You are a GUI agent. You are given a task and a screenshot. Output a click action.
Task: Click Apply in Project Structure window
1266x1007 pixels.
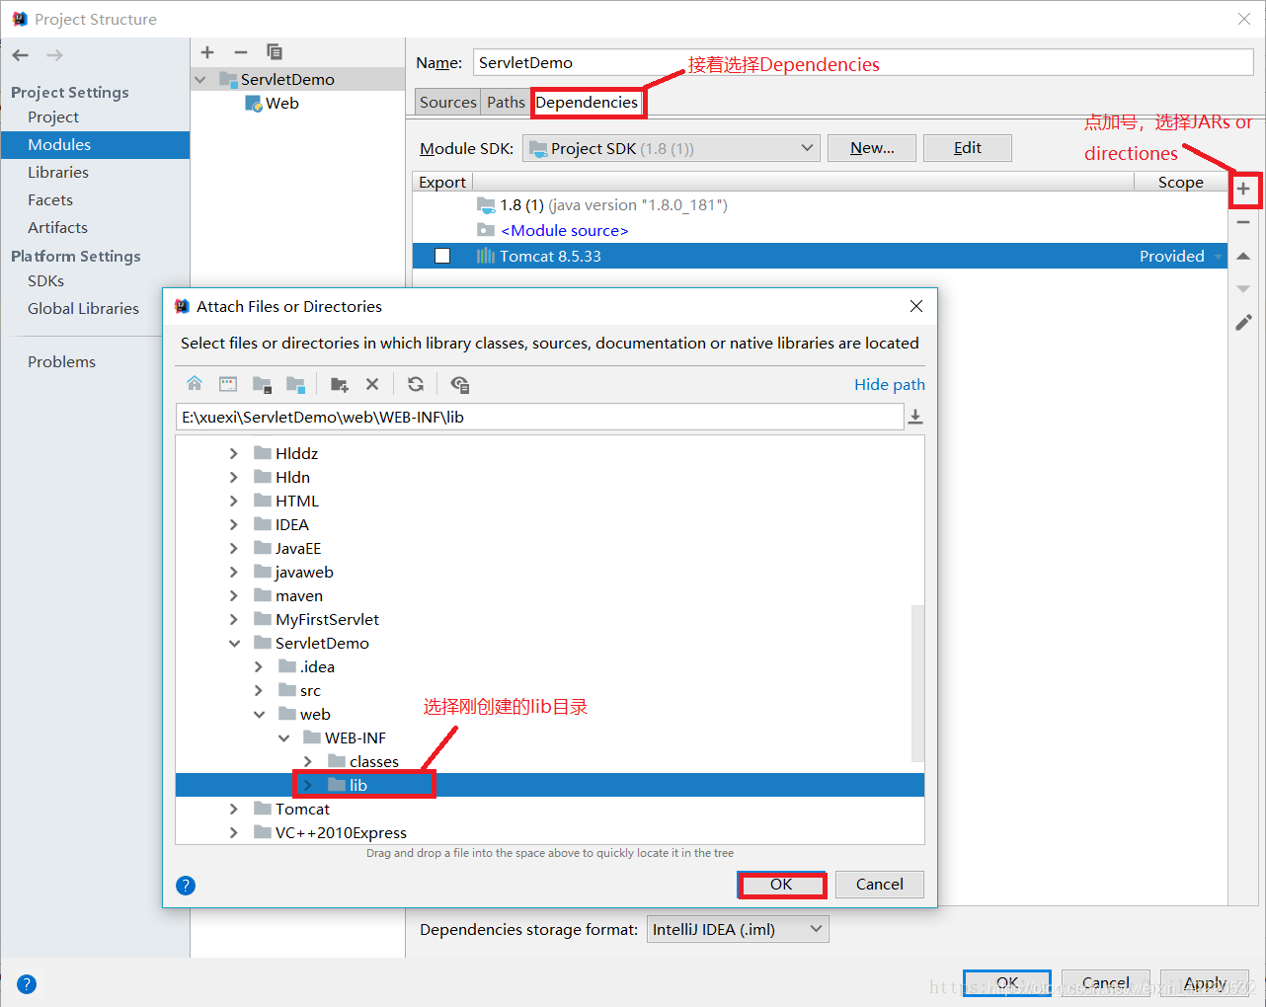coord(1205,983)
